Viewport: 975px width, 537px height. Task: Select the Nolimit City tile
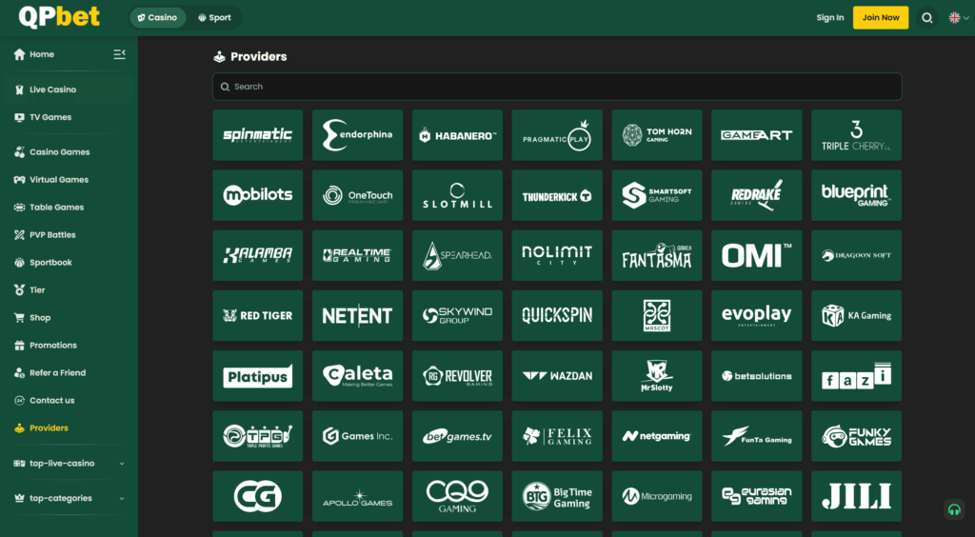click(557, 255)
